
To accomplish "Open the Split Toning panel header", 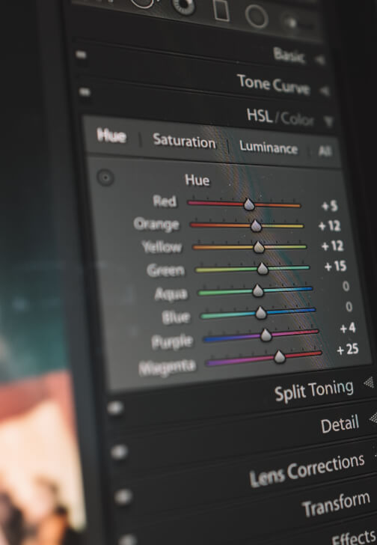I will click(x=314, y=391).
